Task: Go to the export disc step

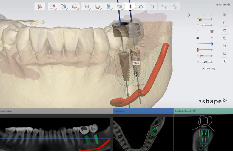Action: pyautogui.click(x=175, y=7)
